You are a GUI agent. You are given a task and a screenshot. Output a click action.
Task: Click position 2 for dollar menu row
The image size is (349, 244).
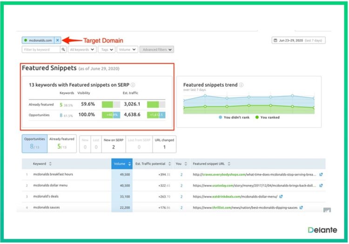tap(181, 185)
